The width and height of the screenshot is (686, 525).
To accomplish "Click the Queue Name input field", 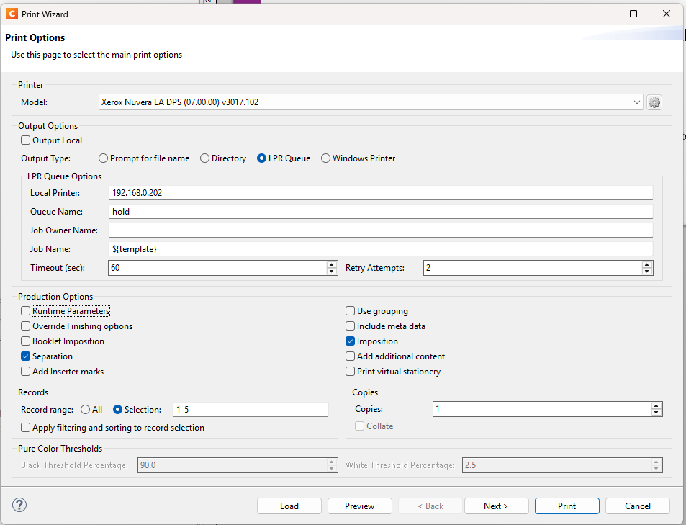I will point(380,212).
